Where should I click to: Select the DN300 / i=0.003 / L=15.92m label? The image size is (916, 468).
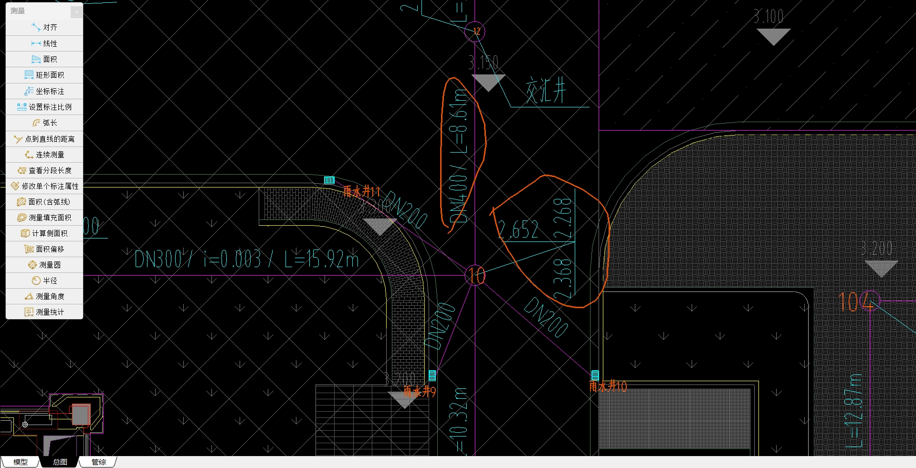tap(246, 259)
